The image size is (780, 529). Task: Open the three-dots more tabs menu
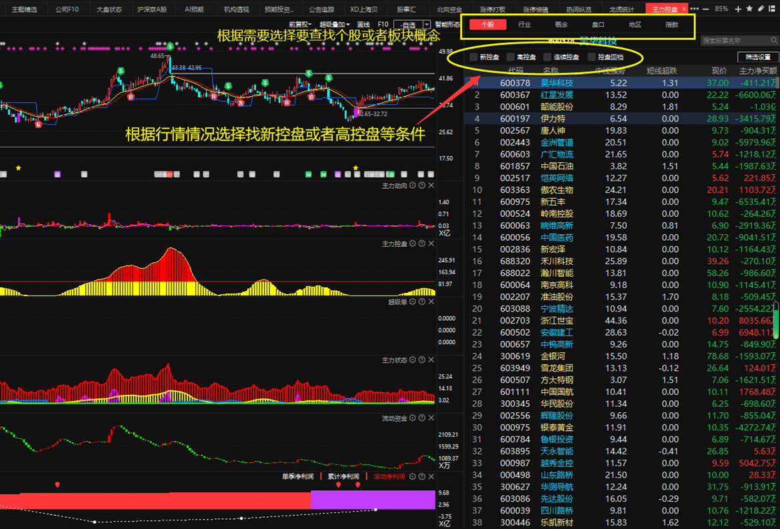pyautogui.click(x=695, y=9)
